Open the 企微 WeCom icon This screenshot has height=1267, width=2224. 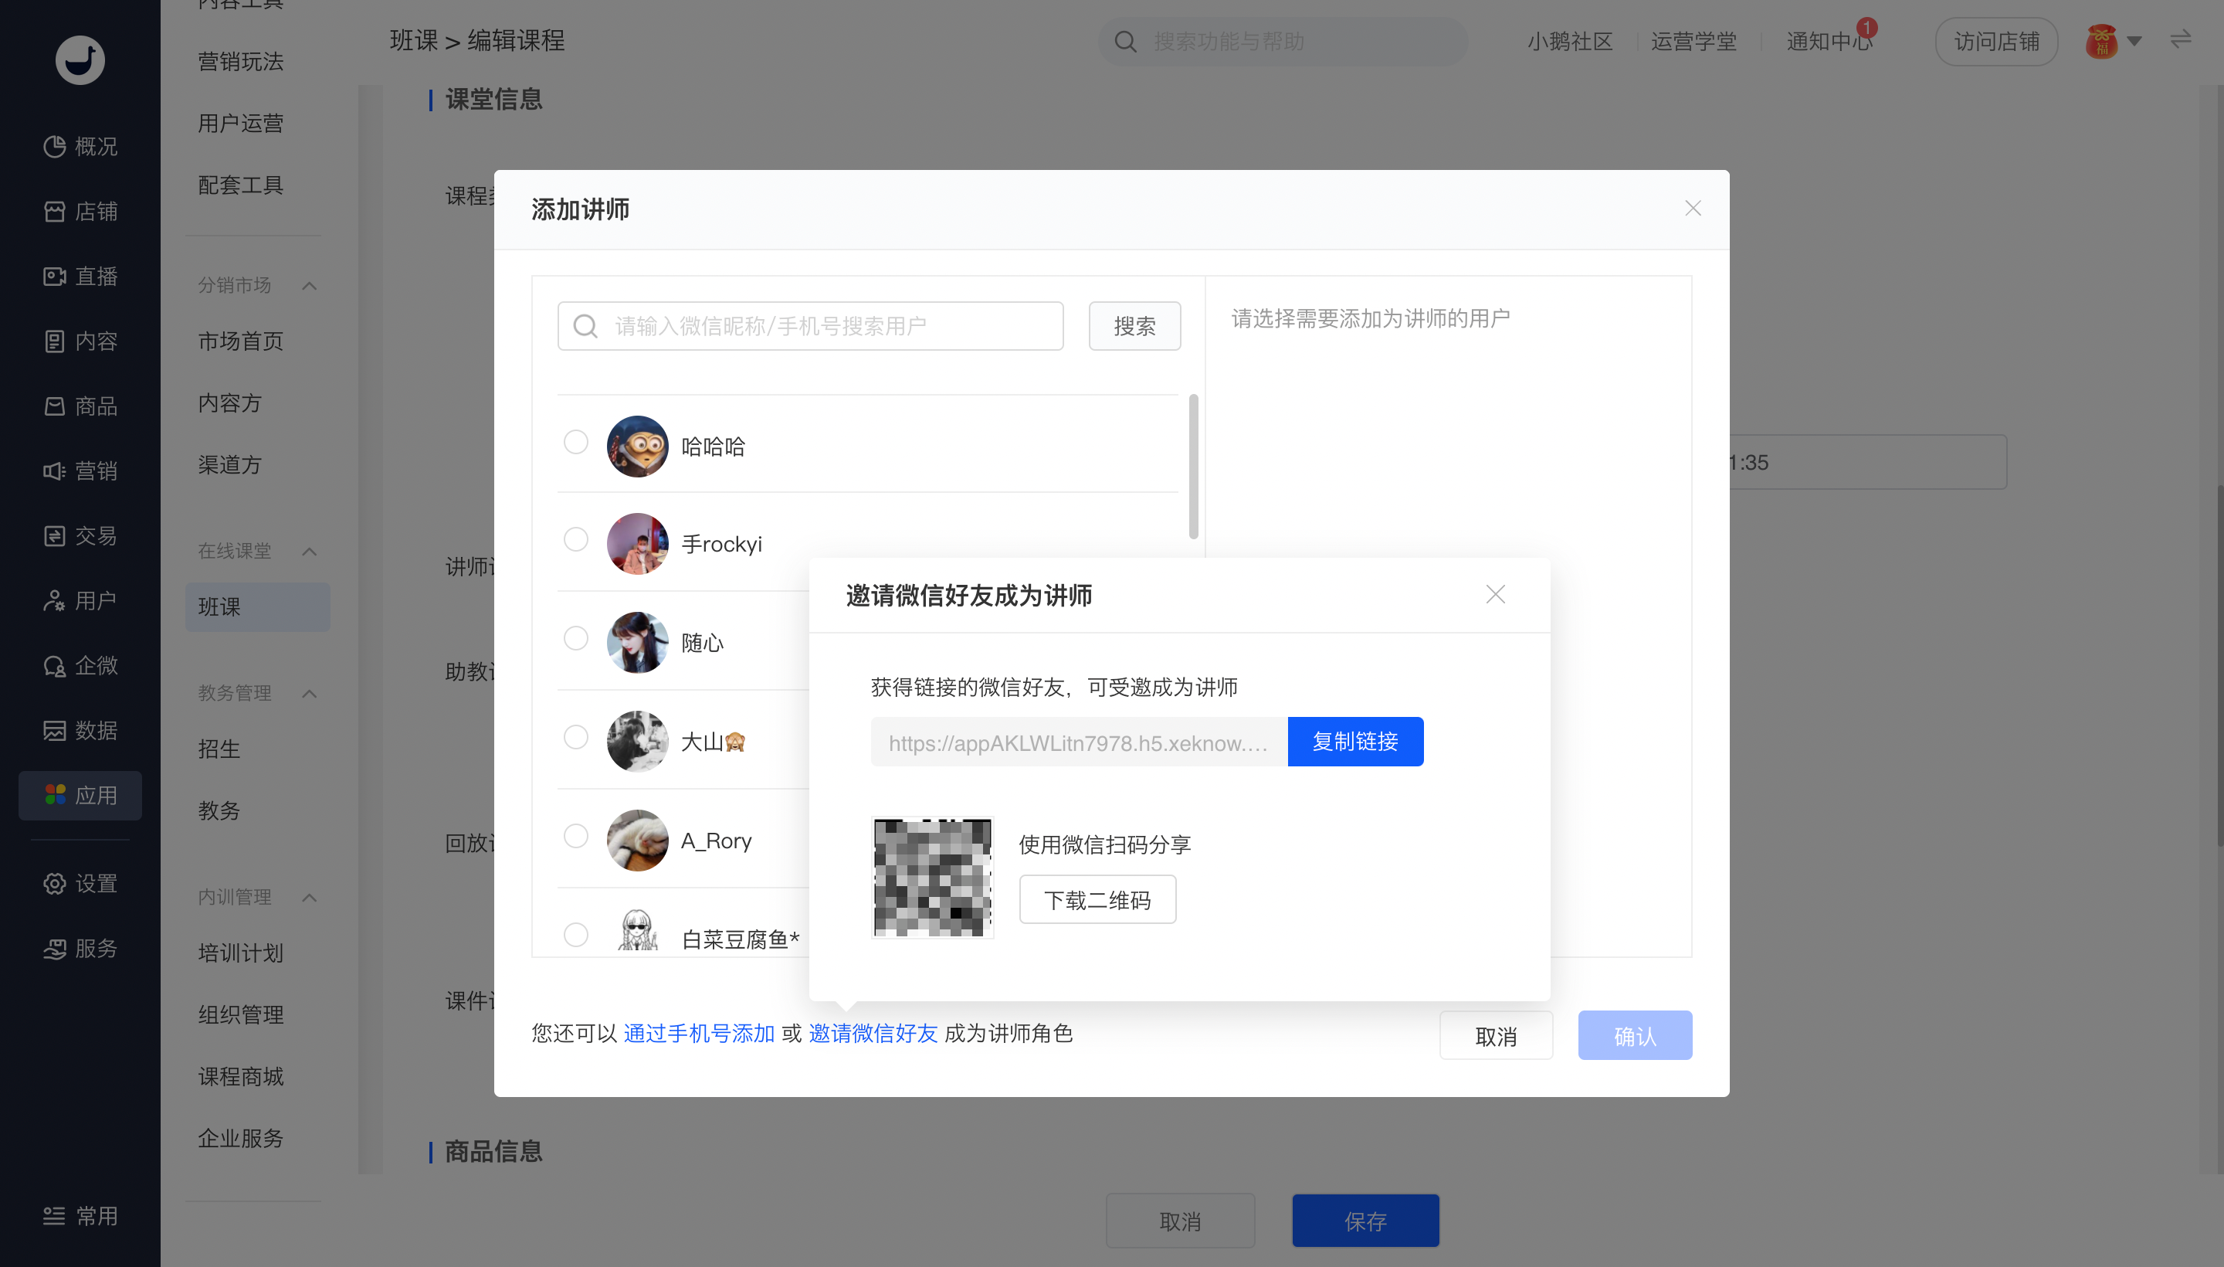pos(54,666)
